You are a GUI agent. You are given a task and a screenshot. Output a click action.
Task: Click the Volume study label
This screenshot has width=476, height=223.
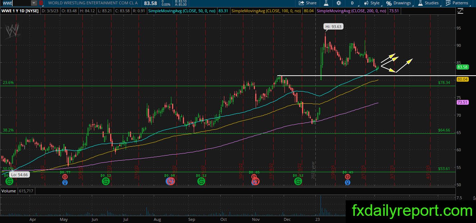[x=9, y=191]
